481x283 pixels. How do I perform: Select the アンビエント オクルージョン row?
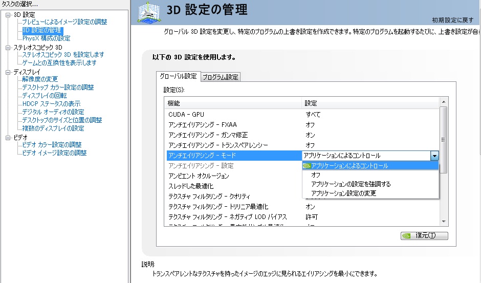pos(234,176)
